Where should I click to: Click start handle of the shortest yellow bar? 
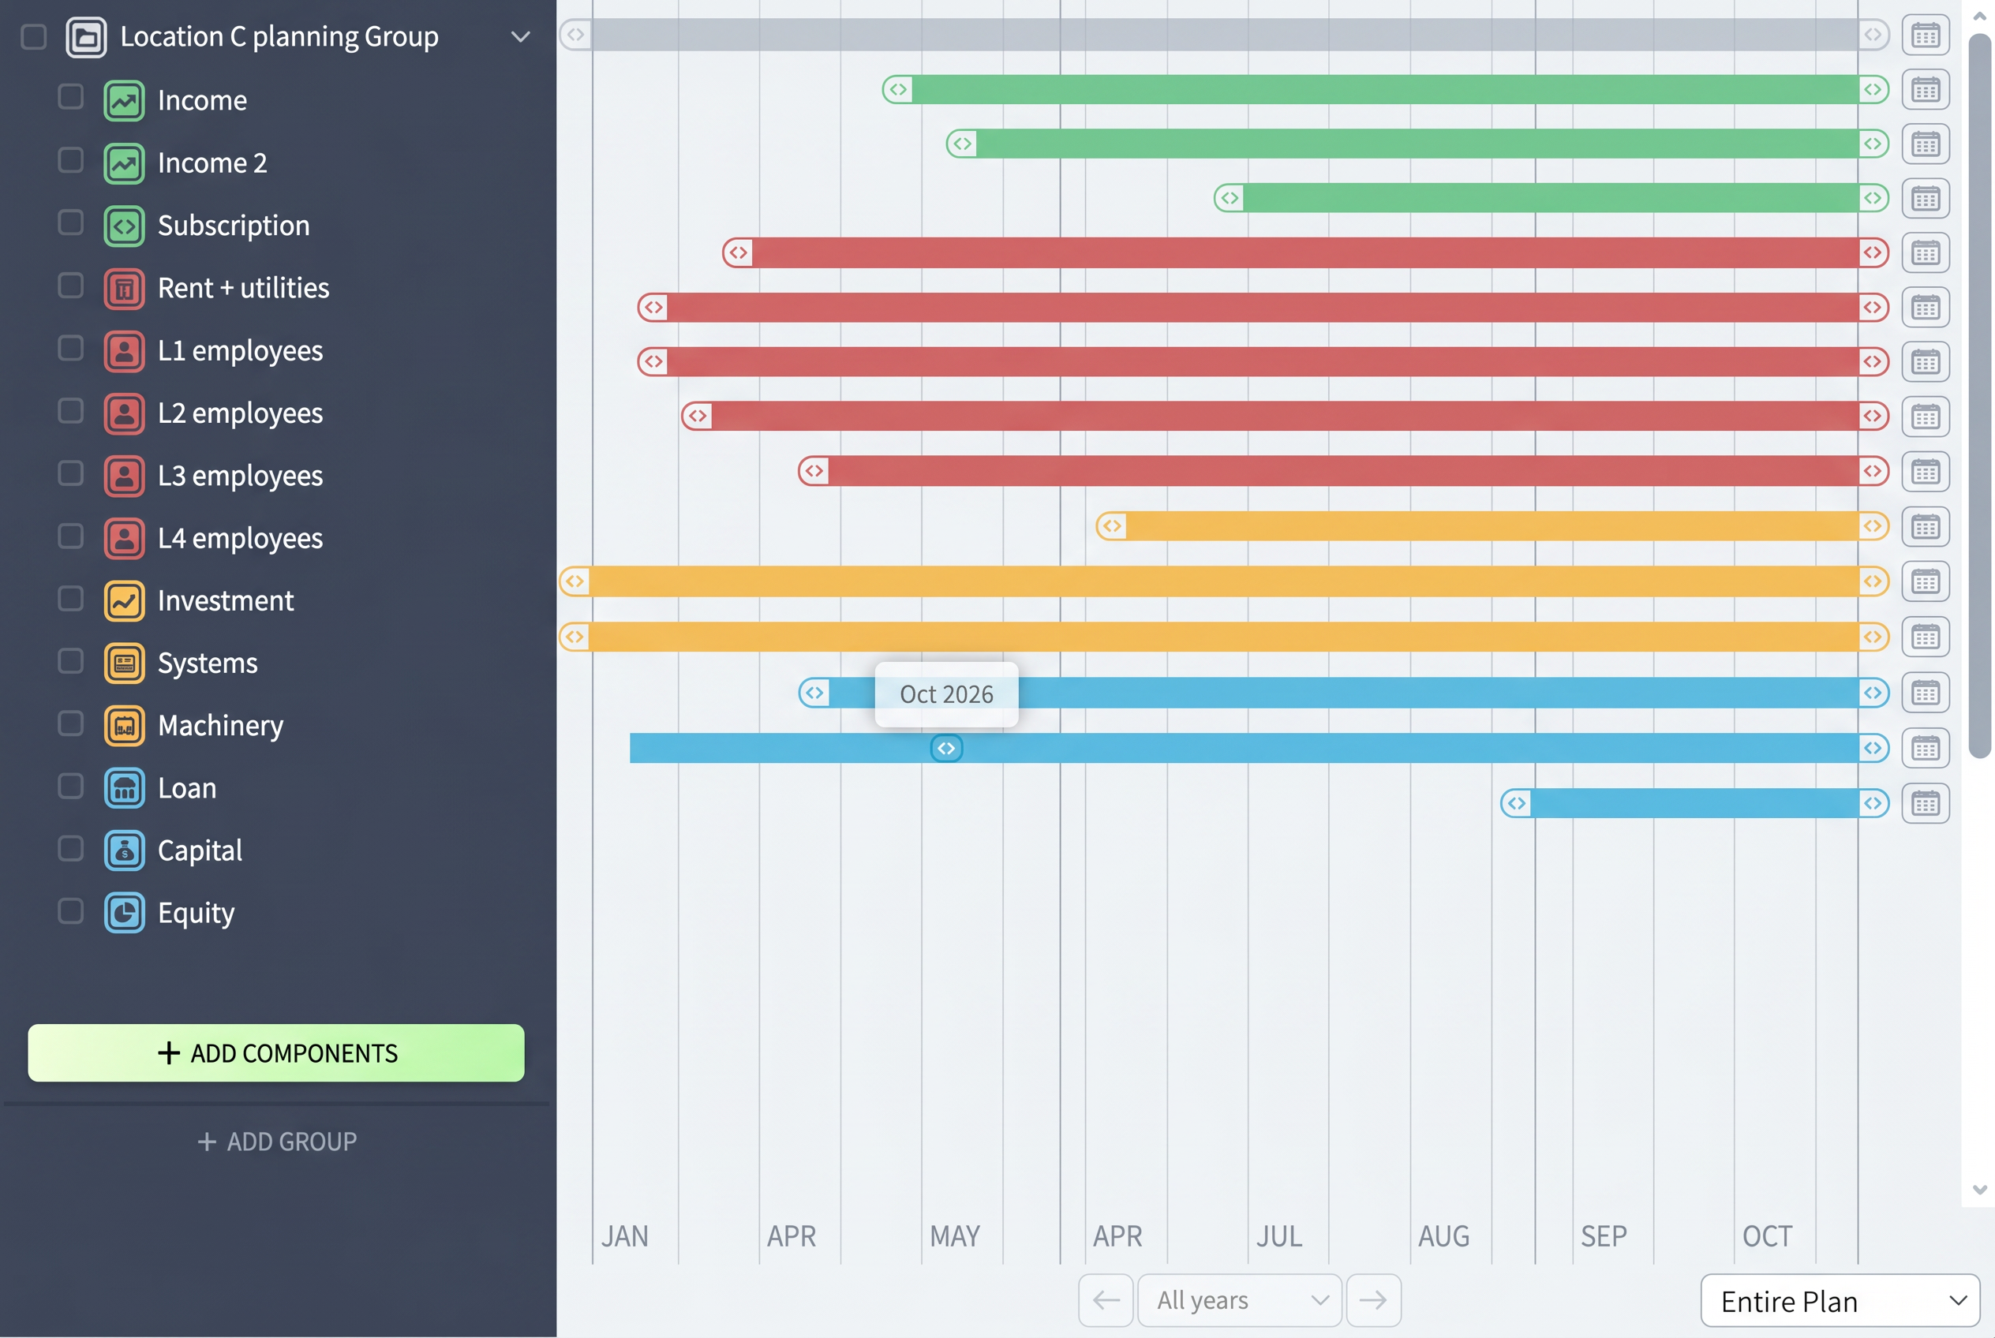click(x=1111, y=526)
